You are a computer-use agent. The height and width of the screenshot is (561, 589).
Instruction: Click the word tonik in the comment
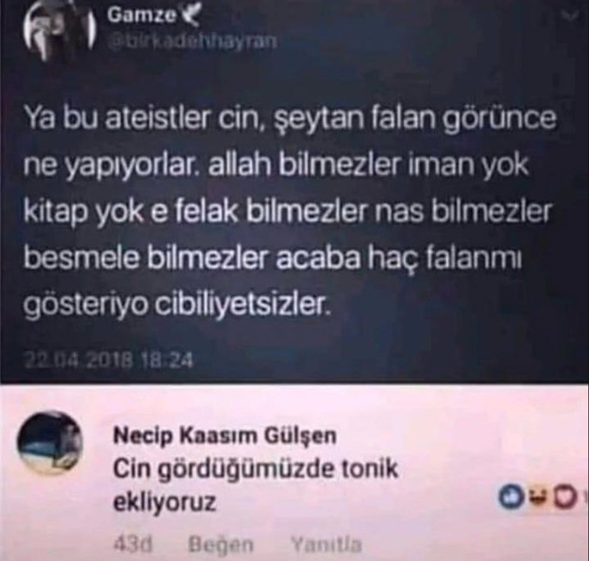click(369, 469)
